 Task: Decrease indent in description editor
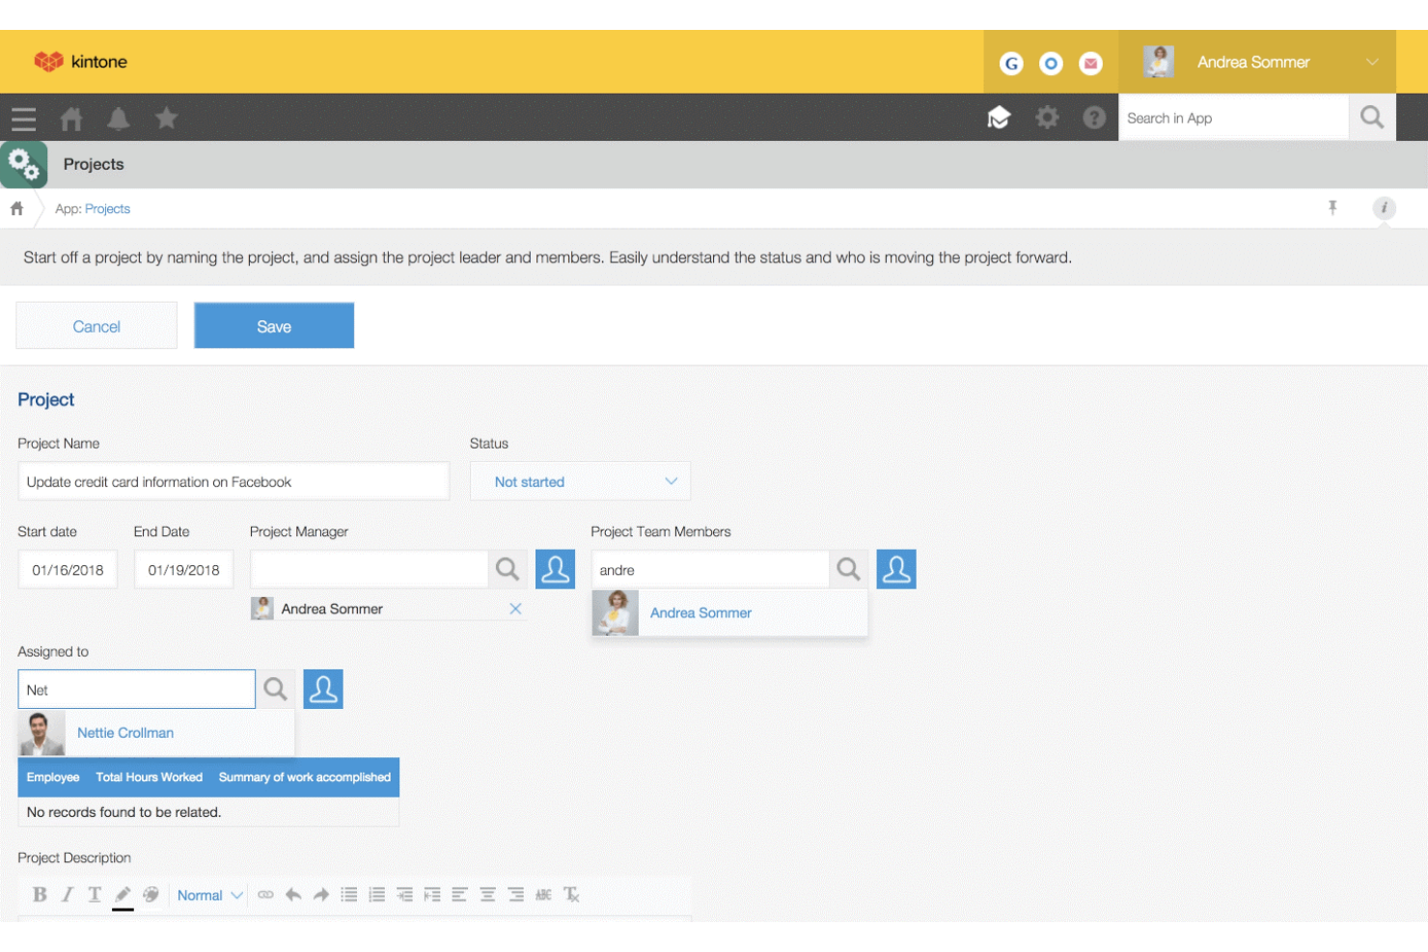432,894
